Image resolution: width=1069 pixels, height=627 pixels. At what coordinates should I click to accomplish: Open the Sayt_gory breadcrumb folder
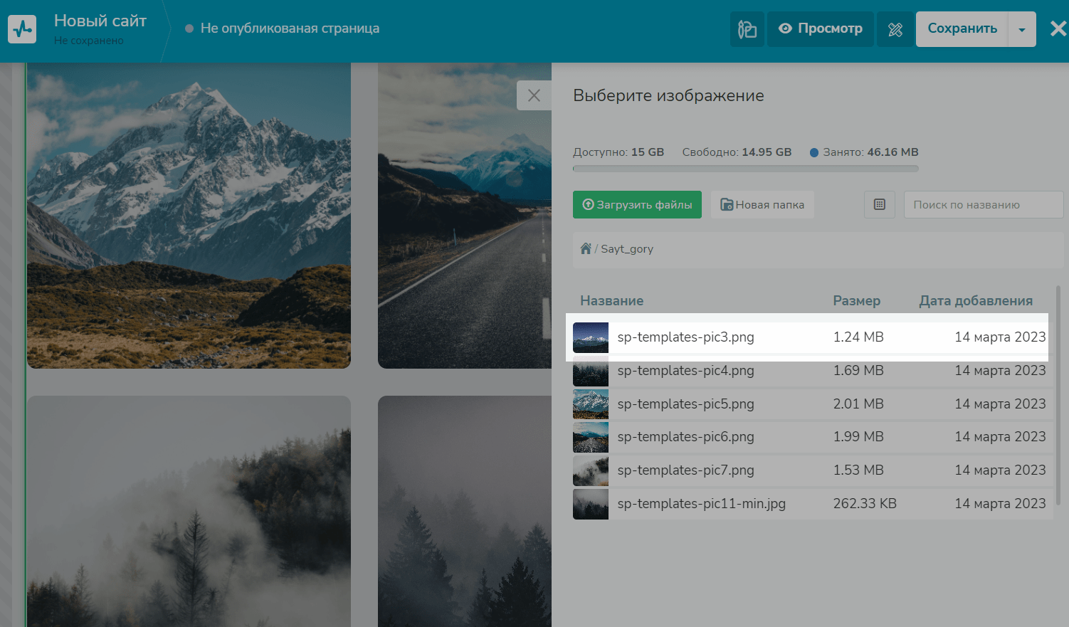pos(627,249)
